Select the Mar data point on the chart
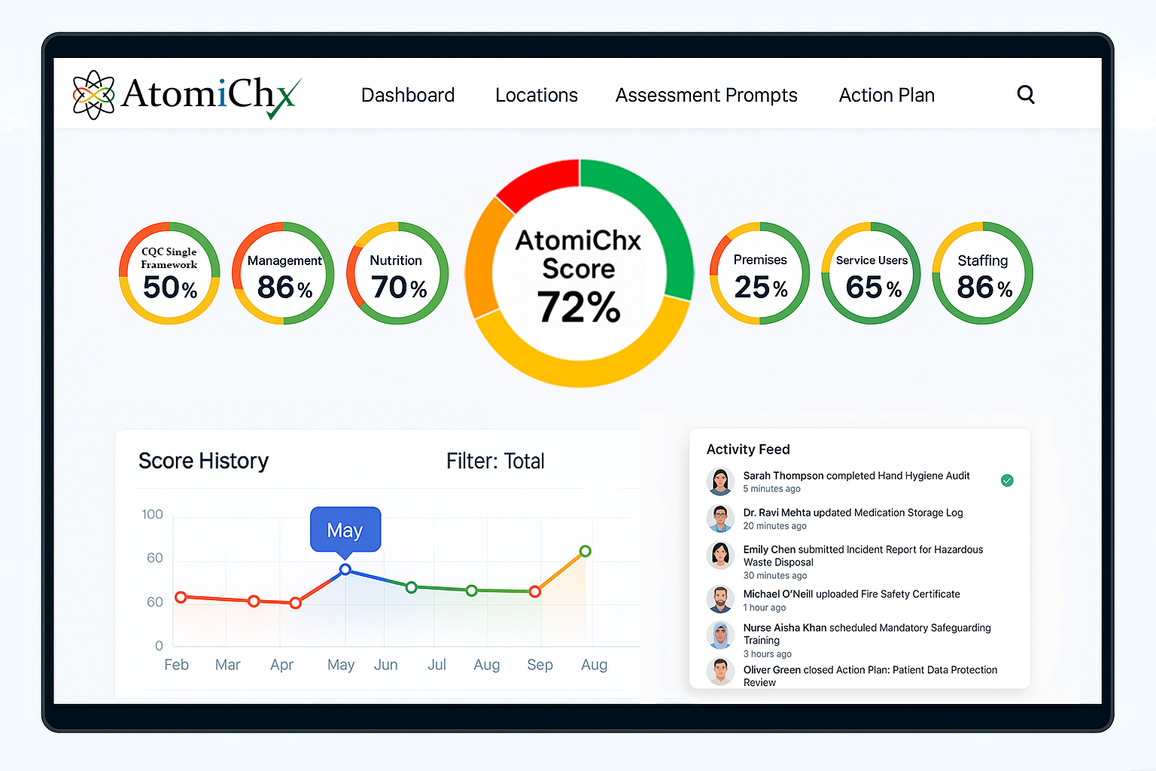The width and height of the screenshot is (1156, 771). pos(254,601)
